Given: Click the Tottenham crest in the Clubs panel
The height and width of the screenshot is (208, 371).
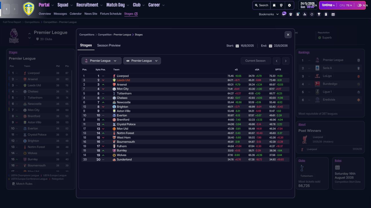Looking at the screenshot, I should (301, 168).
